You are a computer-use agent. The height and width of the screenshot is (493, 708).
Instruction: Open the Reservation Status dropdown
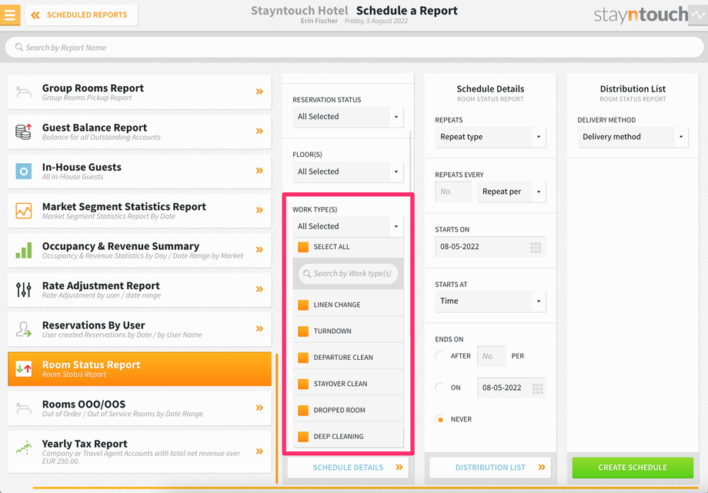pos(348,117)
